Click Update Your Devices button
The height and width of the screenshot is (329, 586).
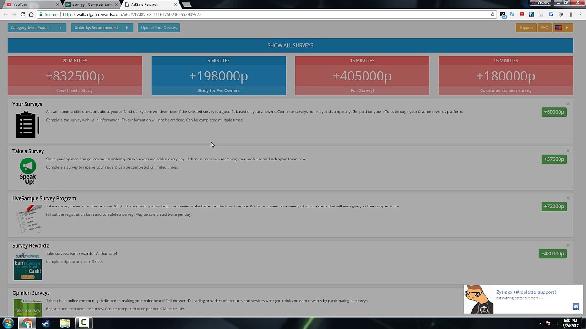click(x=159, y=27)
